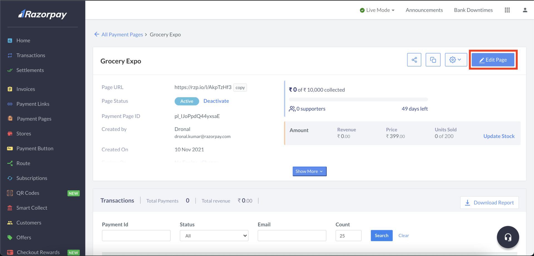The height and width of the screenshot is (256, 534).
Task: Open Stores in the sidebar
Action: click(x=24, y=134)
